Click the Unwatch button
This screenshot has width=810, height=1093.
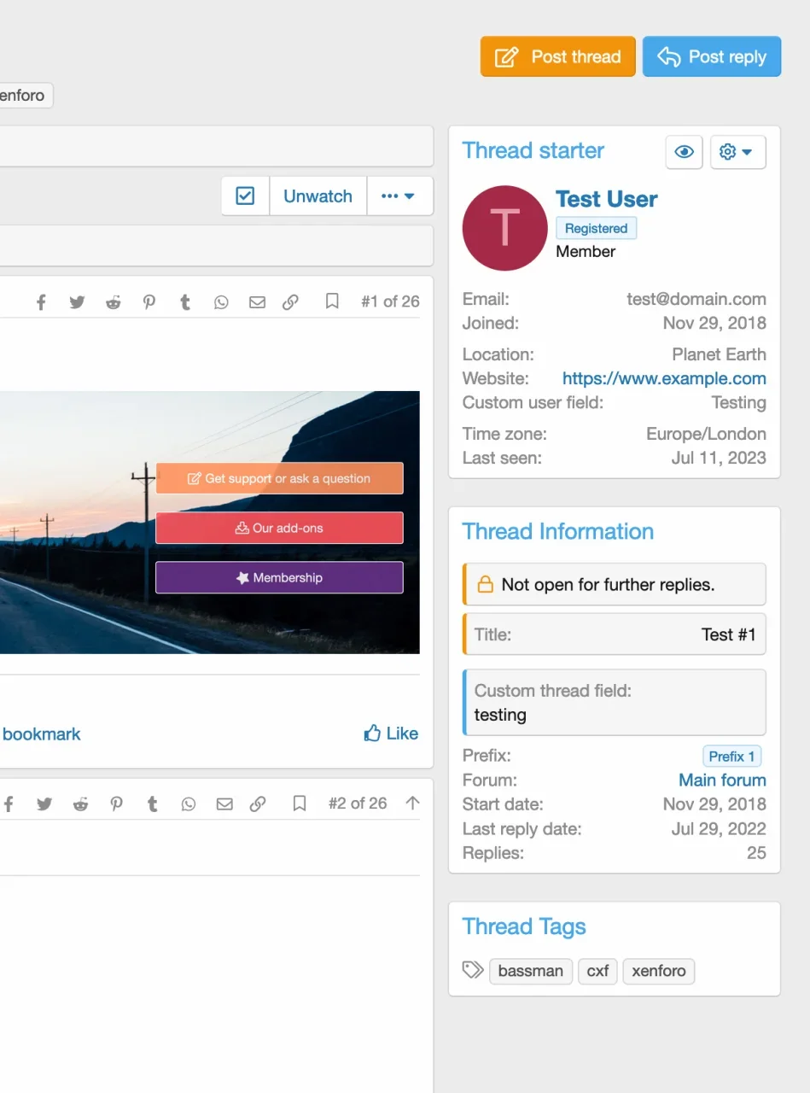pos(318,196)
